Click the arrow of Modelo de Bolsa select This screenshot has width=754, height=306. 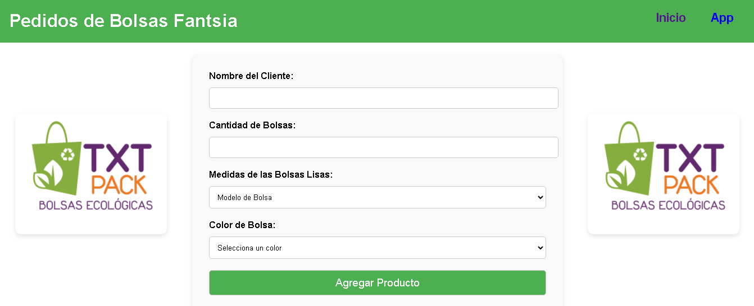coord(540,197)
